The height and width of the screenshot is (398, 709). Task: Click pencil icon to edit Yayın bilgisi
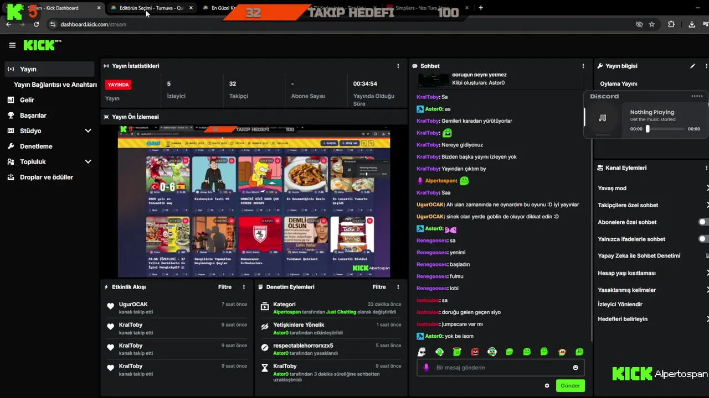[692, 66]
